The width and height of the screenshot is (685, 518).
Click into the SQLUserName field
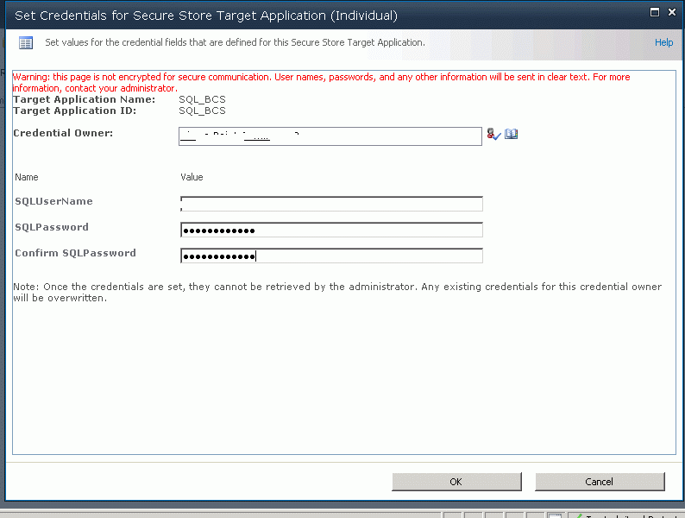(331, 204)
